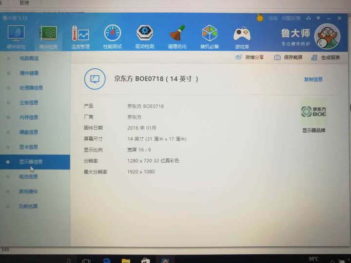Click max resolution value 1920 x 1080

141,172
